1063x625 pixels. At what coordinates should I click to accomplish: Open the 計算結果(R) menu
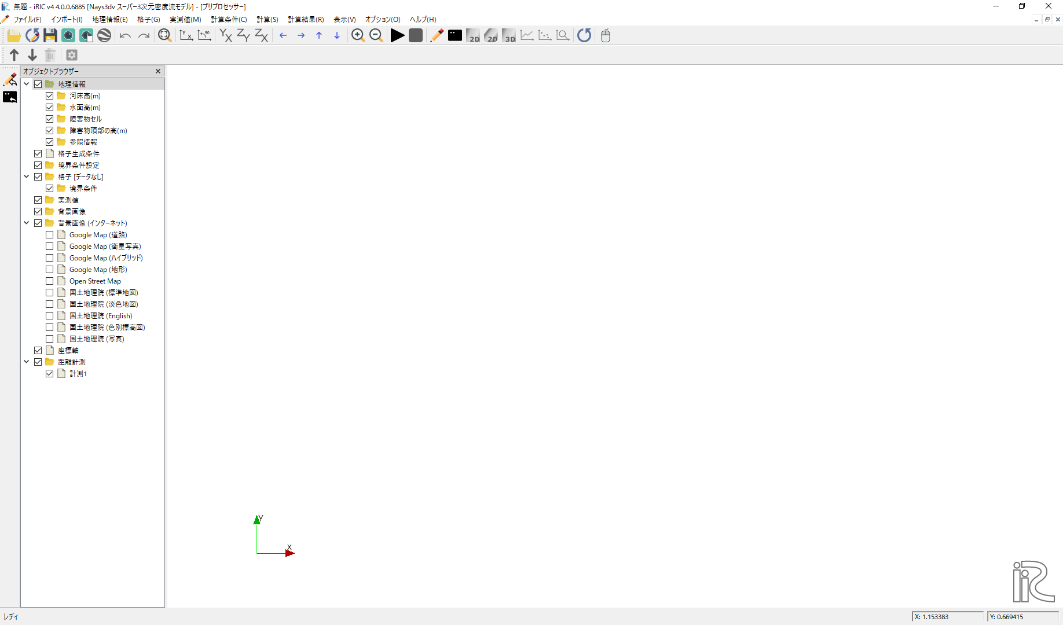(x=306, y=20)
